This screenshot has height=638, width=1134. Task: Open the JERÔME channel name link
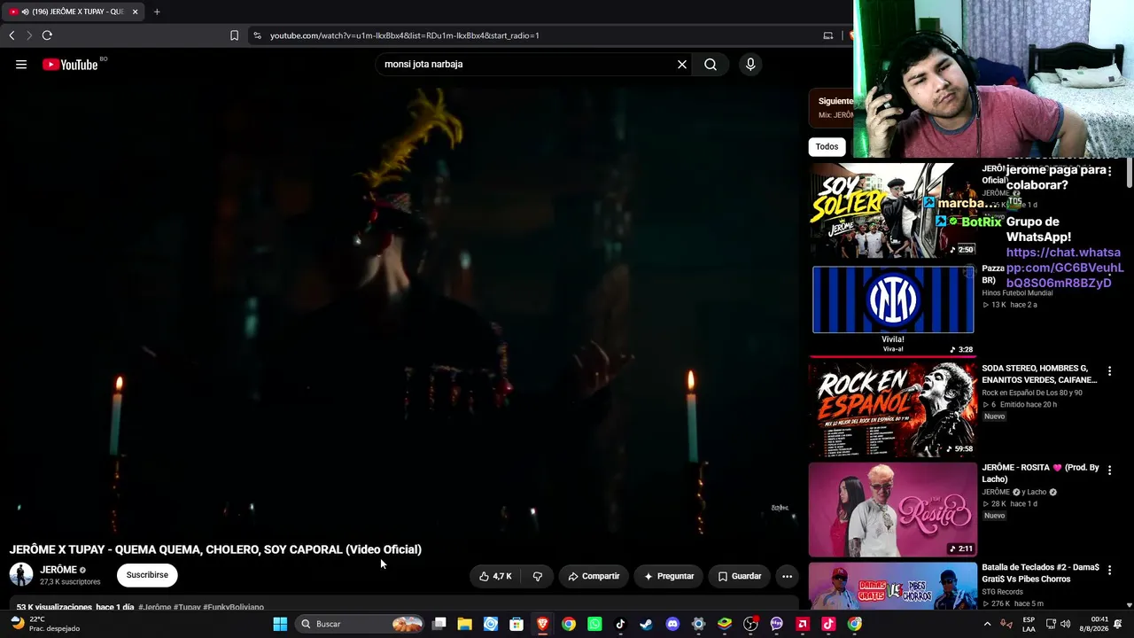pos(58,570)
